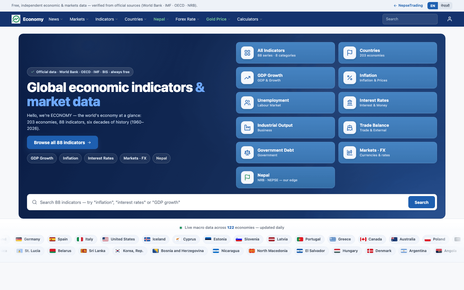Image resolution: width=464 pixels, height=290 pixels.
Task: Select the Interest Rates quick filter chip
Action: [101, 158]
